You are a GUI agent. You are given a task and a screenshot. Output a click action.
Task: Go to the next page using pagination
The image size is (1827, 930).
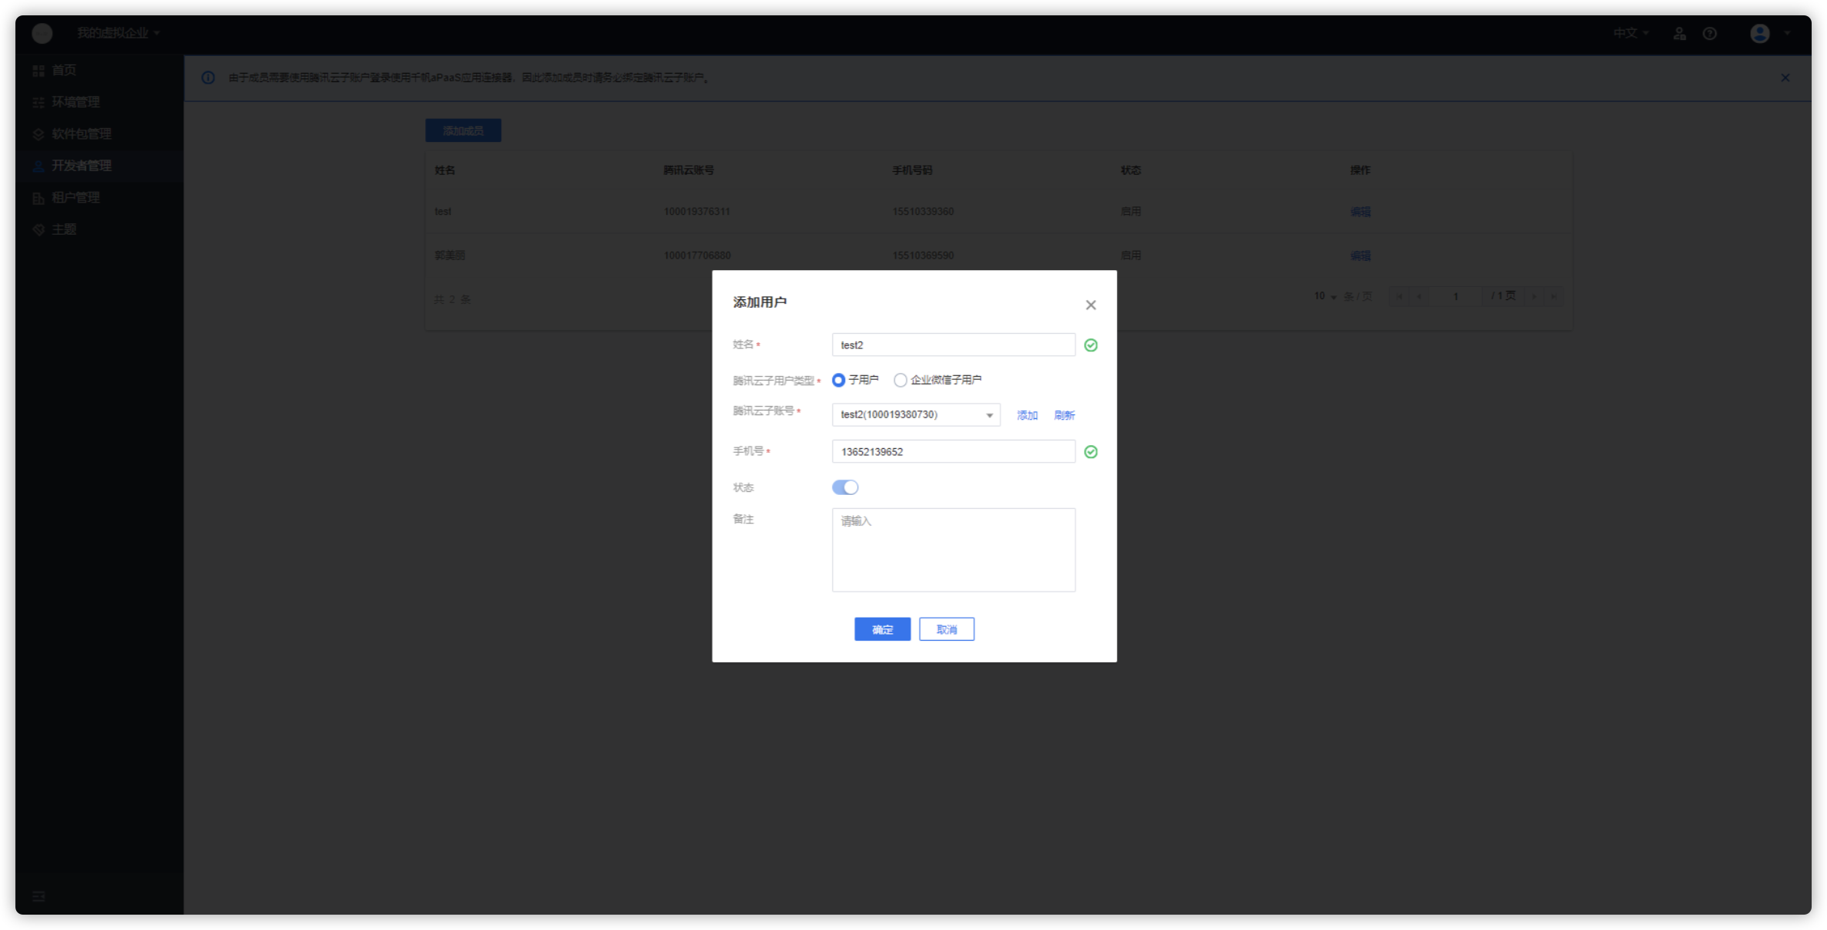point(1534,297)
